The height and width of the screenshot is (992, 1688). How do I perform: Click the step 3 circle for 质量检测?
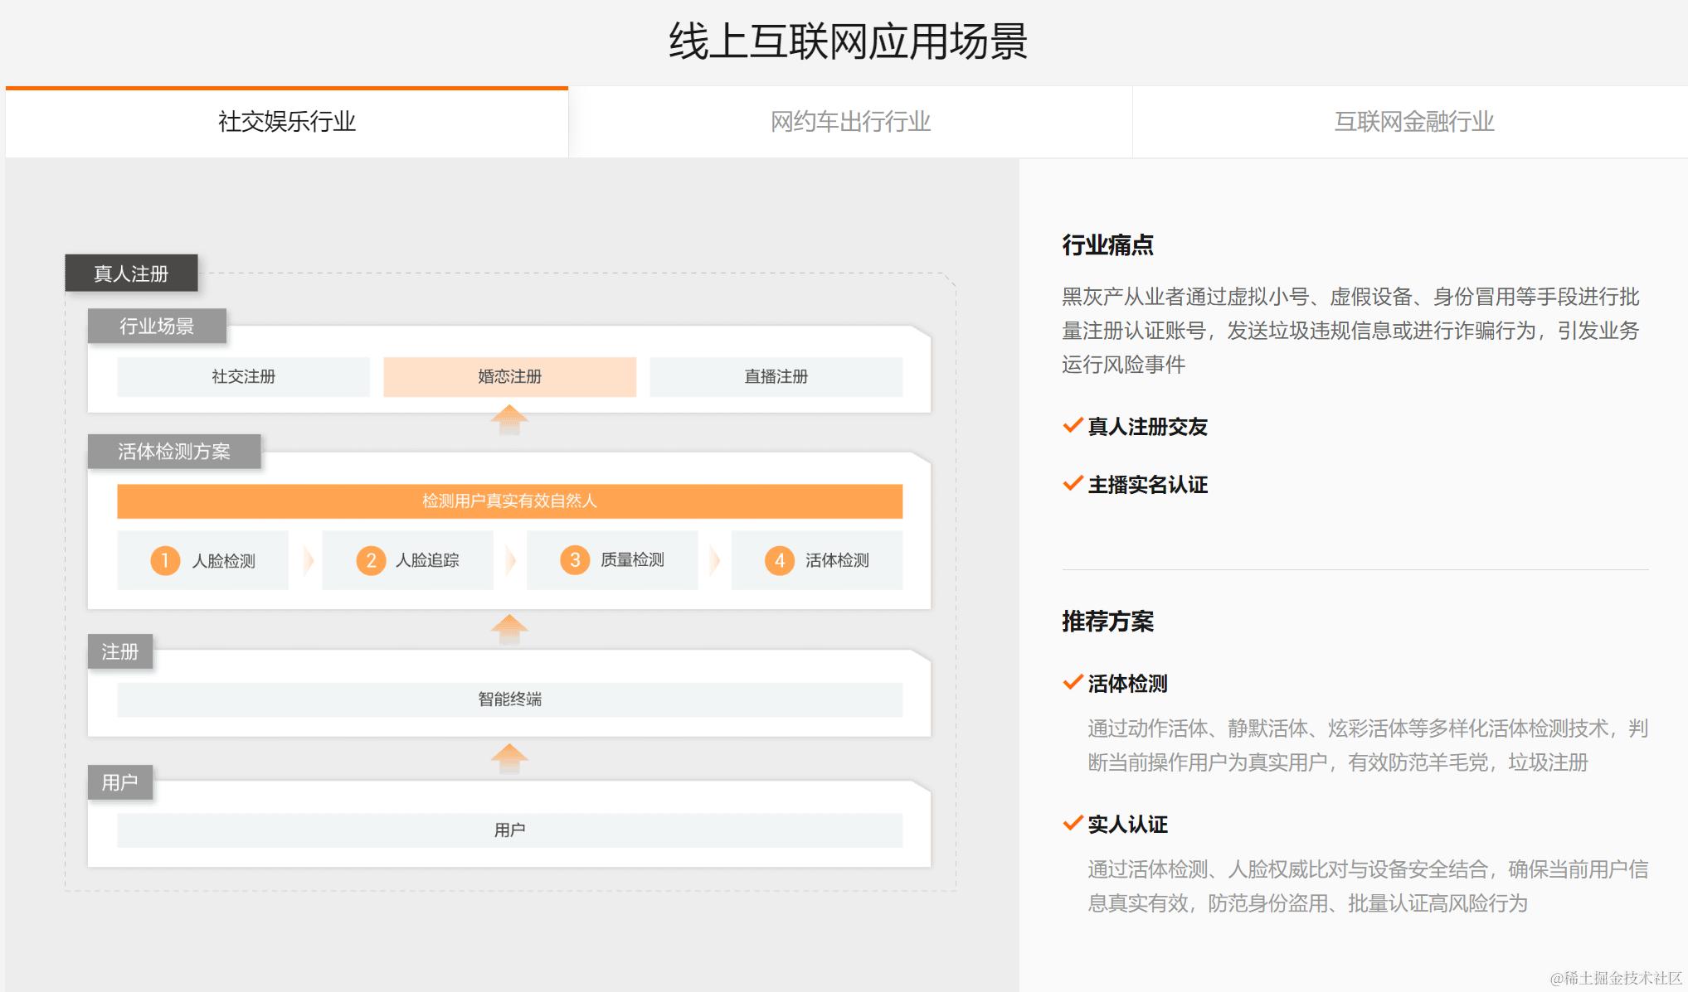[x=575, y=560]
